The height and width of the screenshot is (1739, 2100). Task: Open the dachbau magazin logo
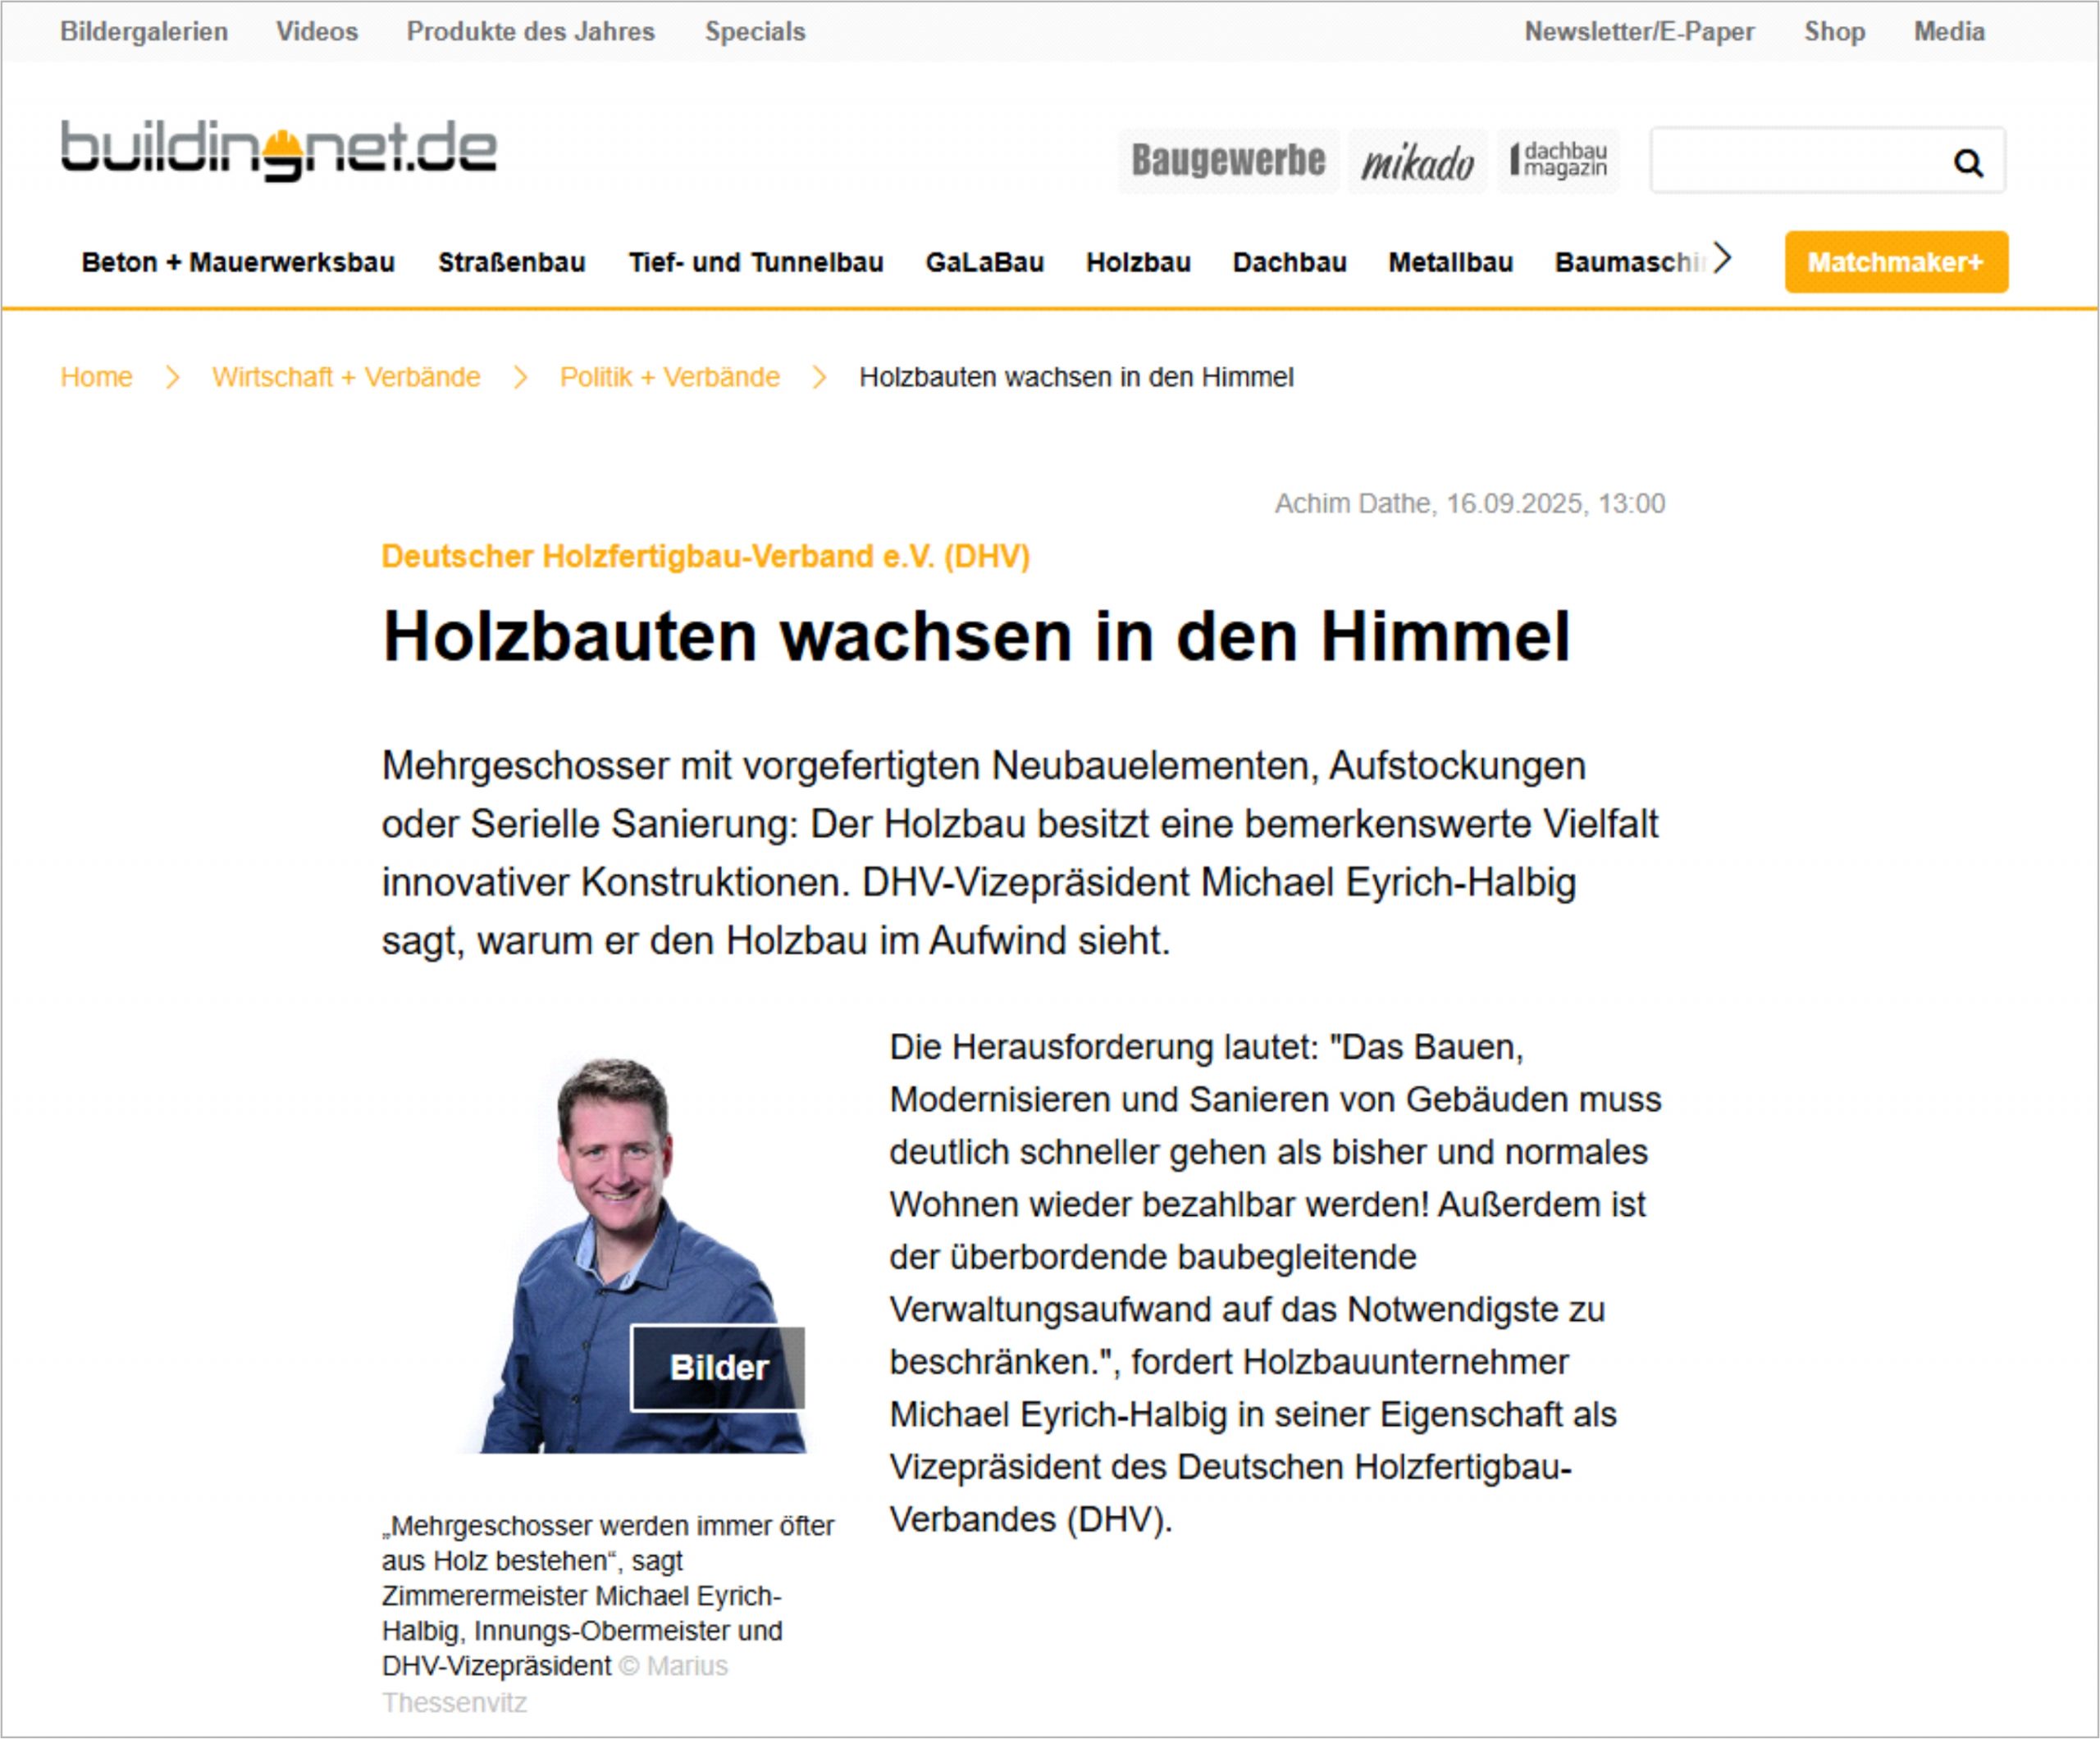(x=1558, y=160)
